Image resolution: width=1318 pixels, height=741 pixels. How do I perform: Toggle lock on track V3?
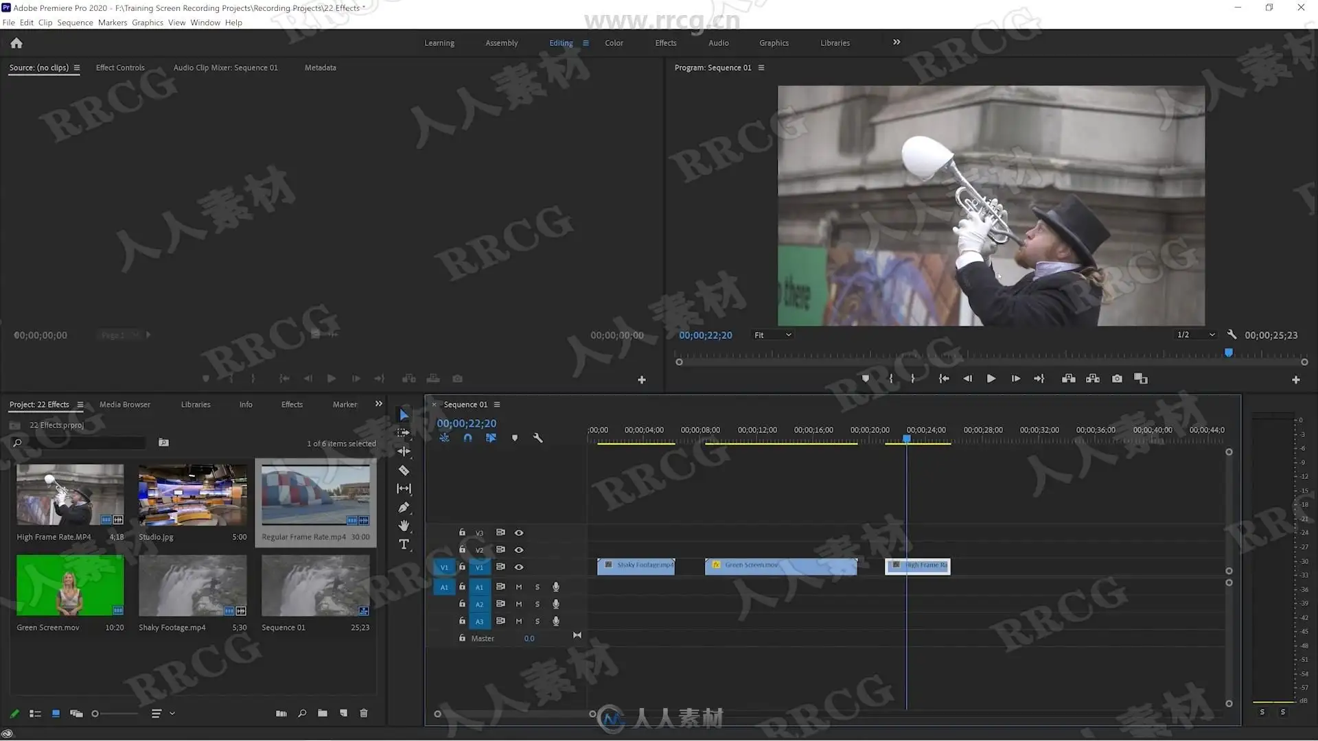[x=462, y=532]
